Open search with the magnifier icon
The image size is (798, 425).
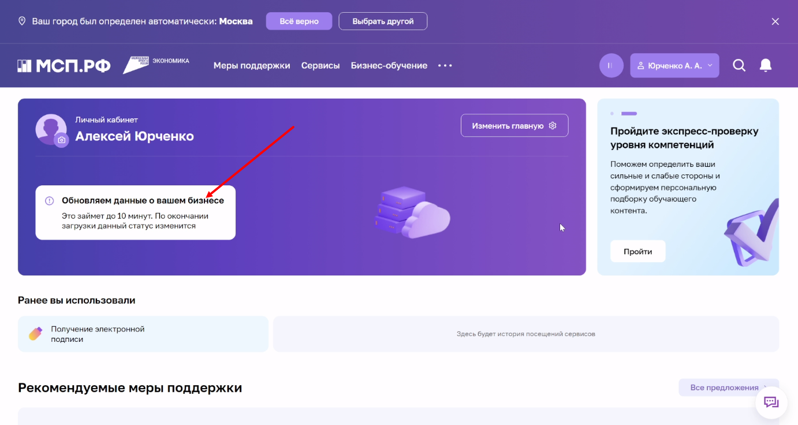tap(739, 65)
